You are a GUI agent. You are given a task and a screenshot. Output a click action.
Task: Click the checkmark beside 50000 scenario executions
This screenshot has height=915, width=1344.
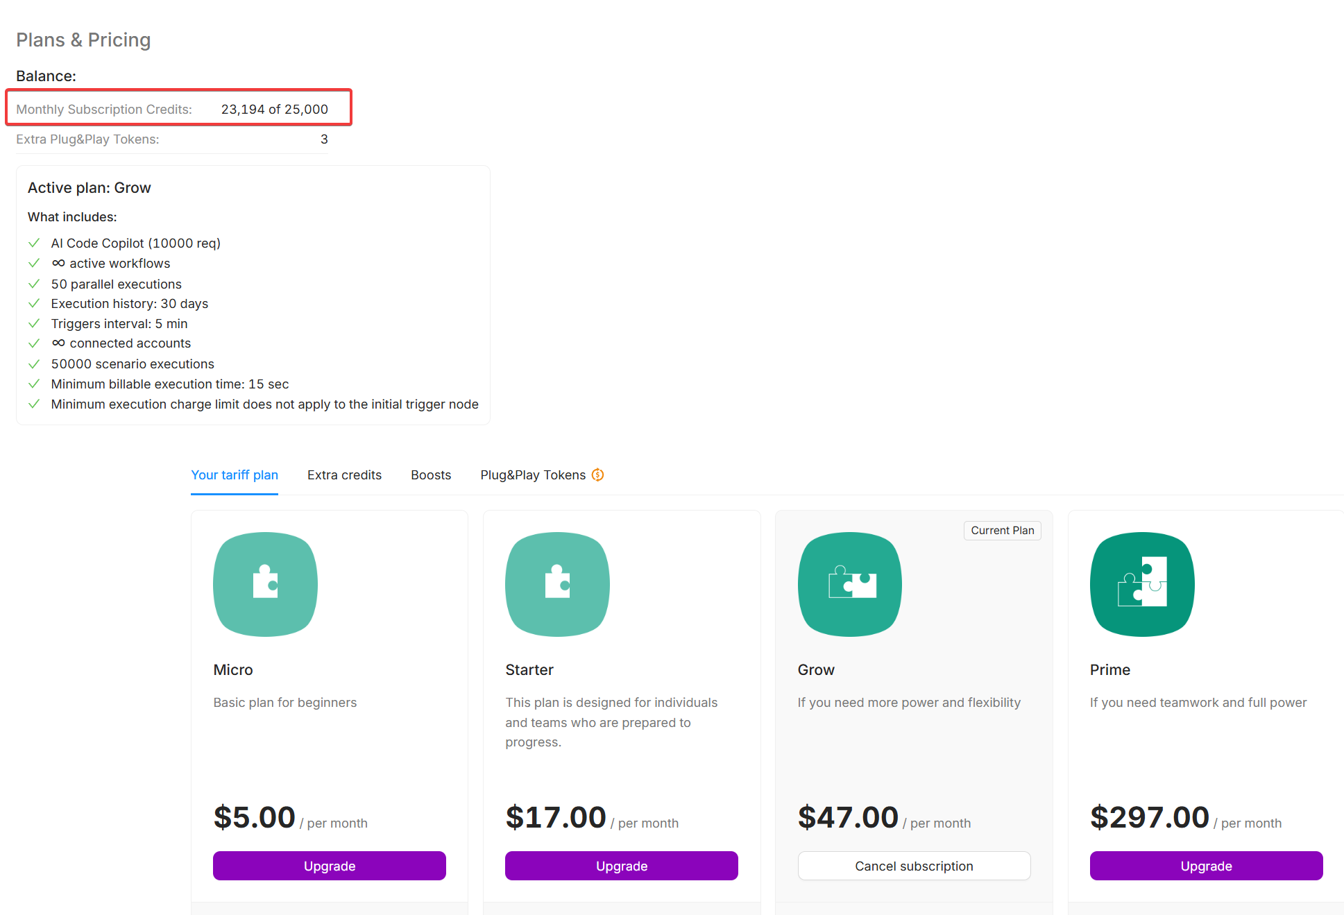pyautogui.click(x=34, y=364)
